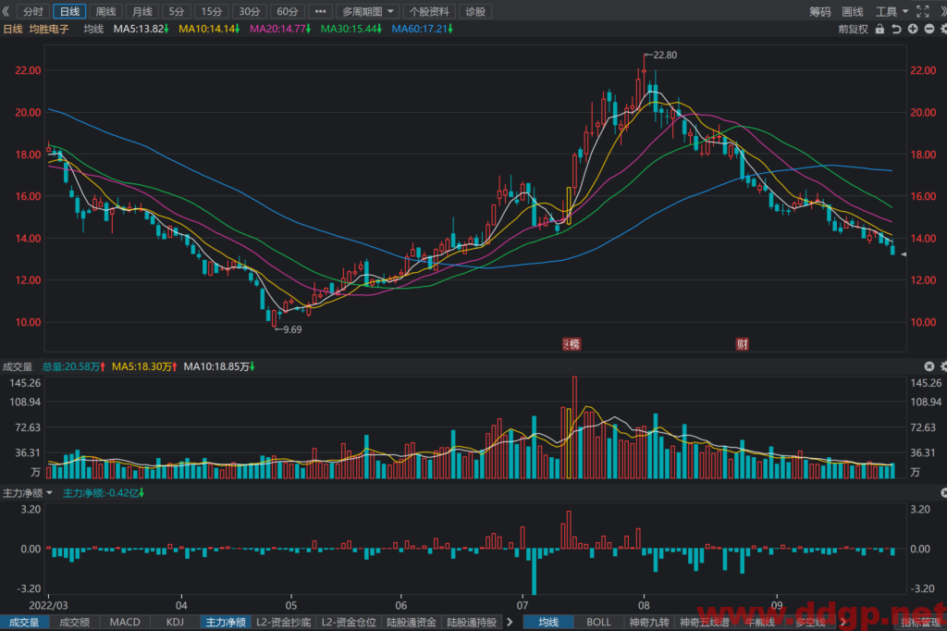
Task: Show the 筹码 chip distribution
Action: (820, 11)
